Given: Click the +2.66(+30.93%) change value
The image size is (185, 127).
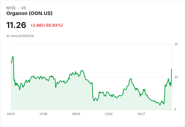Looking at the screenshot, I should coord(47,25).
